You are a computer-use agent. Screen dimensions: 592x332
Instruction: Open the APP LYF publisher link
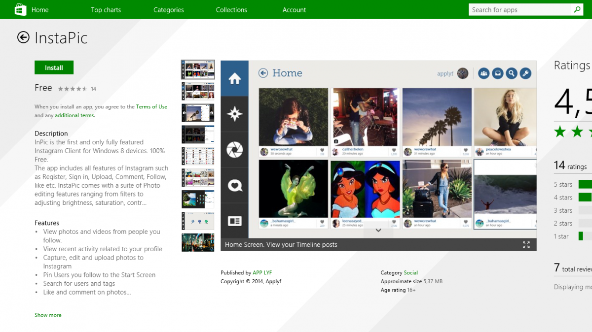pos(262,272)
